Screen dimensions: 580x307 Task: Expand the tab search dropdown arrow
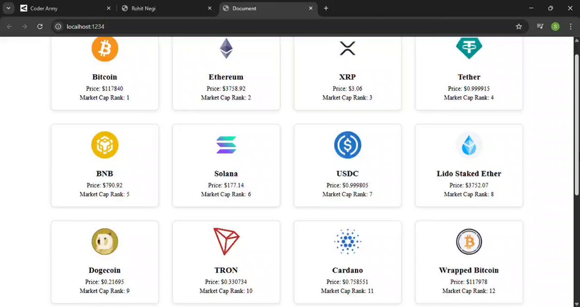click(8, 8)
